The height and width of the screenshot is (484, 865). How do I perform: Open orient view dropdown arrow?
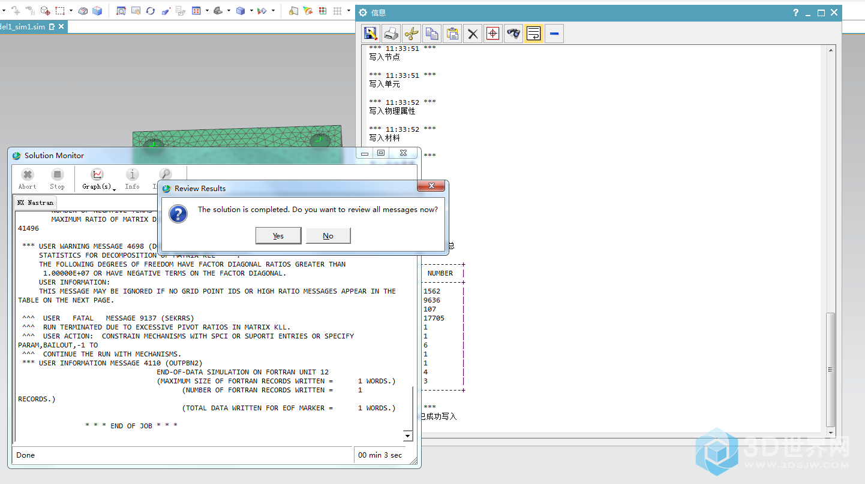point(229,11)
